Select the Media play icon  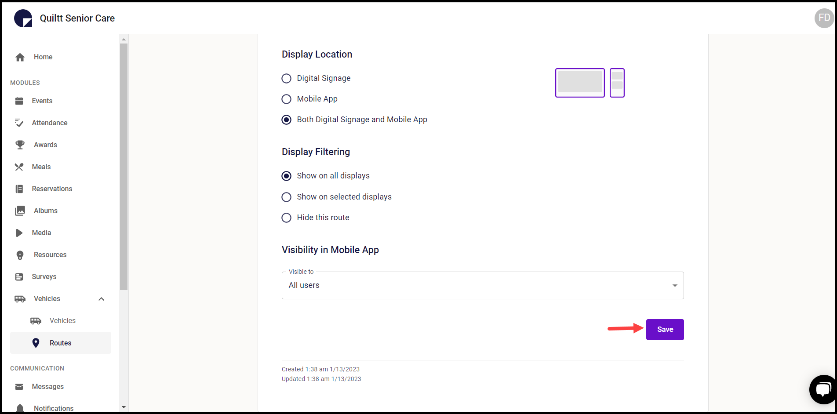click(20, 232)
